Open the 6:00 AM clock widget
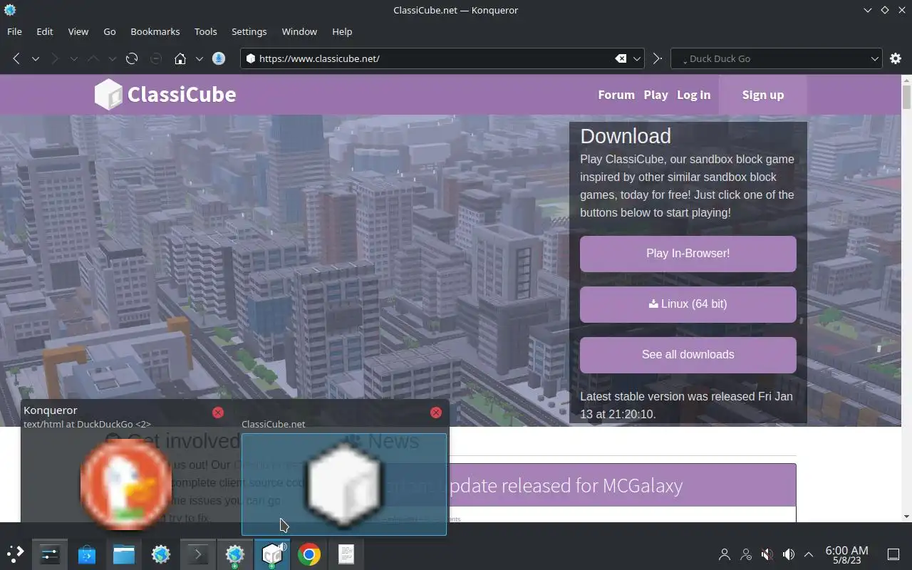912x570 pixels. 846,554
